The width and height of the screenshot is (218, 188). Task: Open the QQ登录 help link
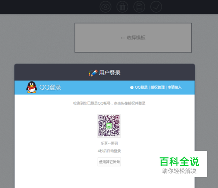(141, 87)
